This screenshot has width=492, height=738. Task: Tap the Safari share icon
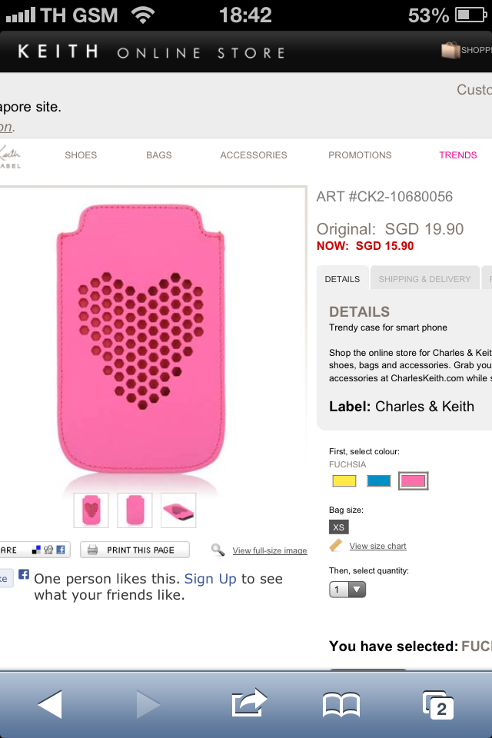coord(249,703)
